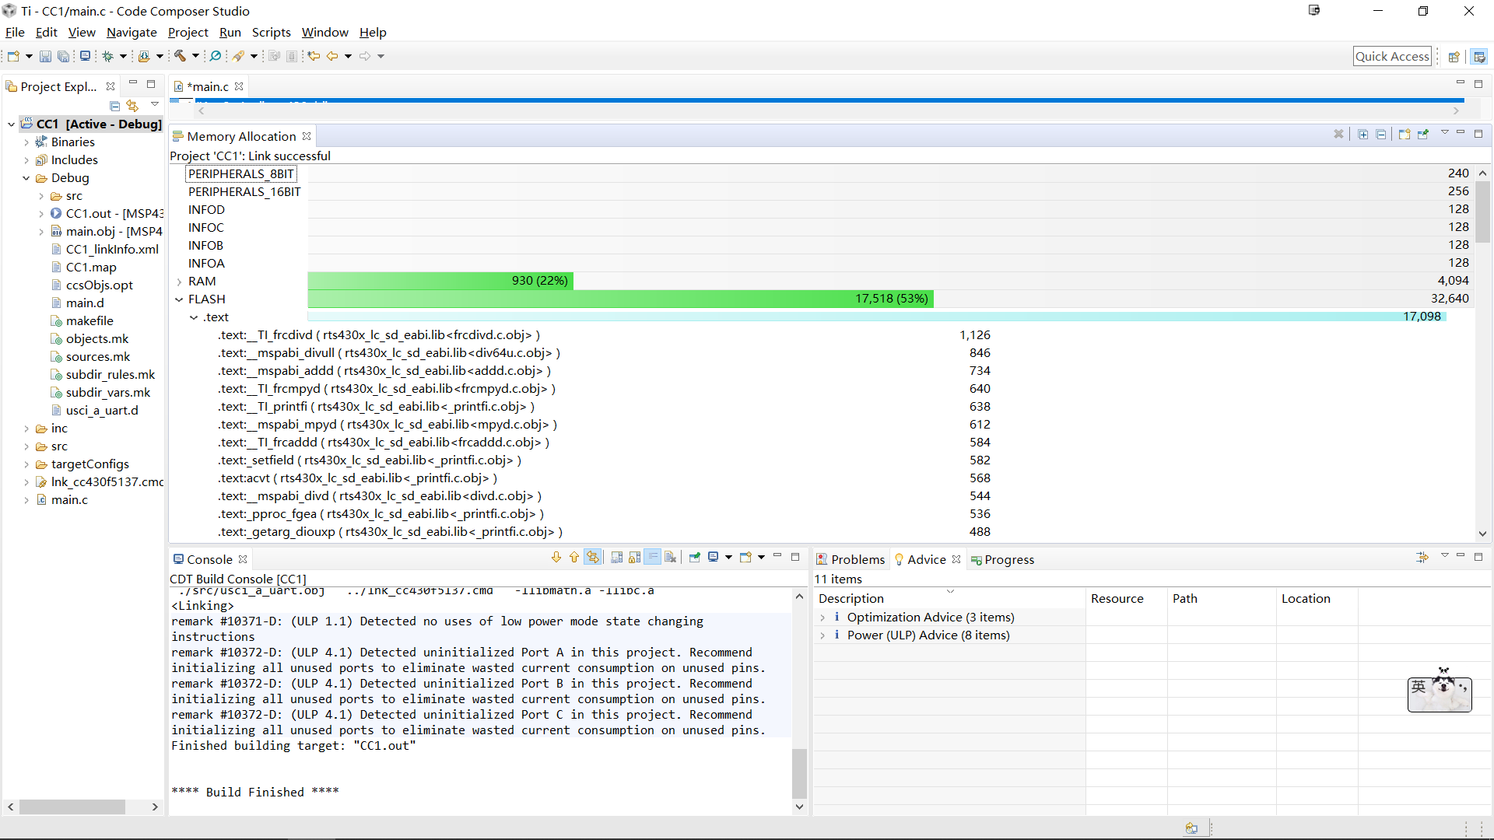Clear the console output

click(x=670, y=557)
